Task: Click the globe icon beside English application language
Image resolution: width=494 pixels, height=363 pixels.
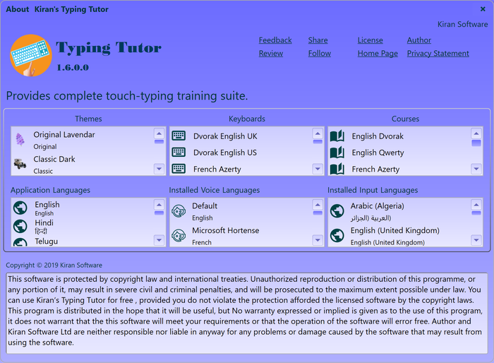Action: pos(20,208)
